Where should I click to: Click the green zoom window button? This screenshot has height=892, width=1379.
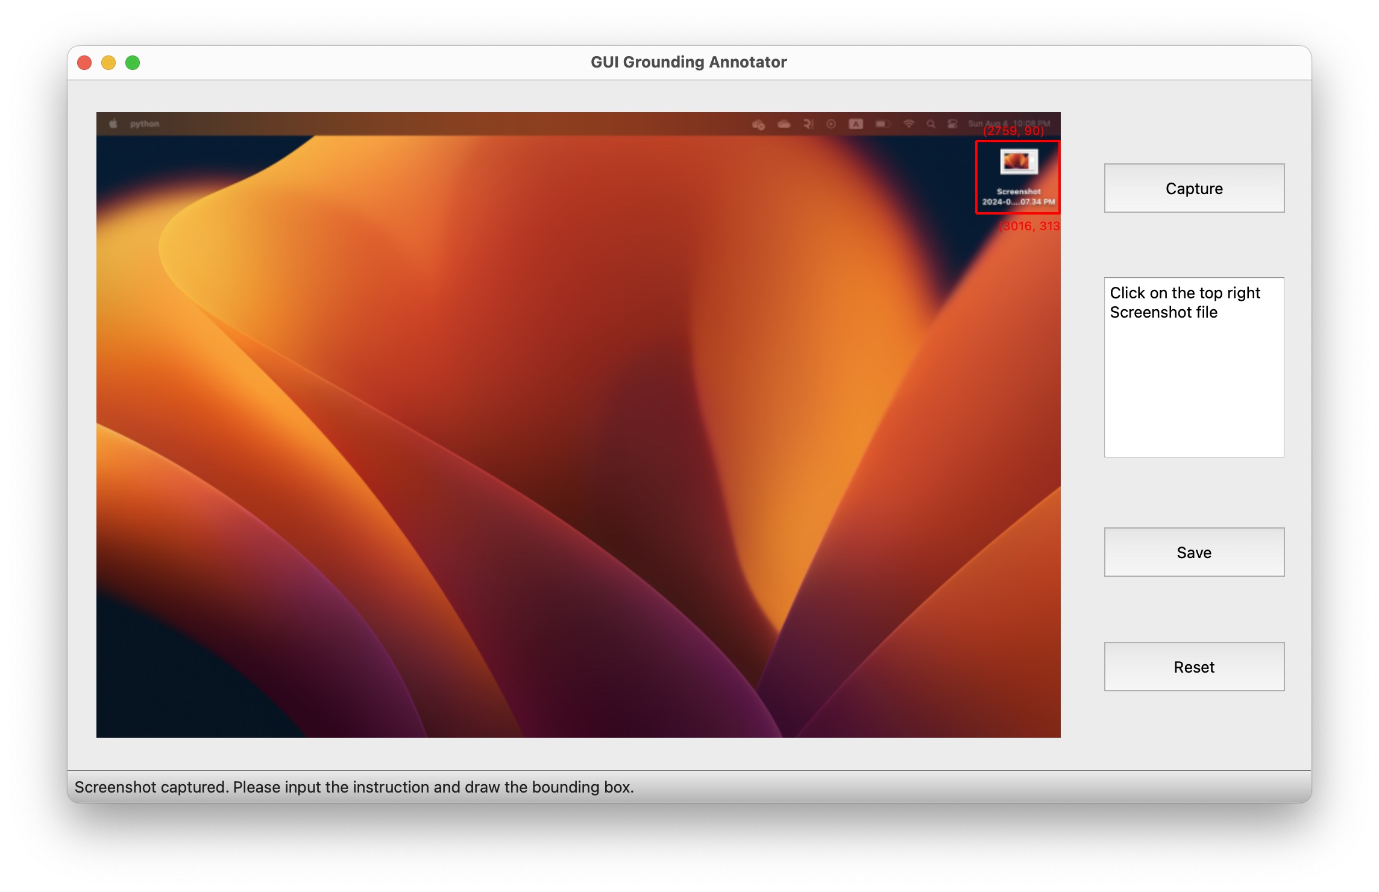pyautogui.click(x=133, y=63)
